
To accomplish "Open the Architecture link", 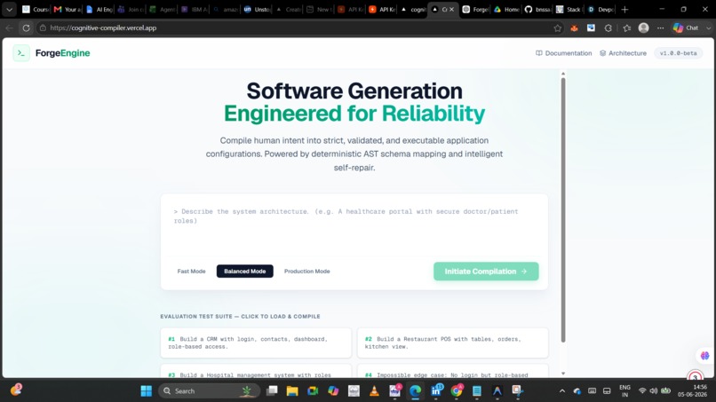I will [623, 53].
